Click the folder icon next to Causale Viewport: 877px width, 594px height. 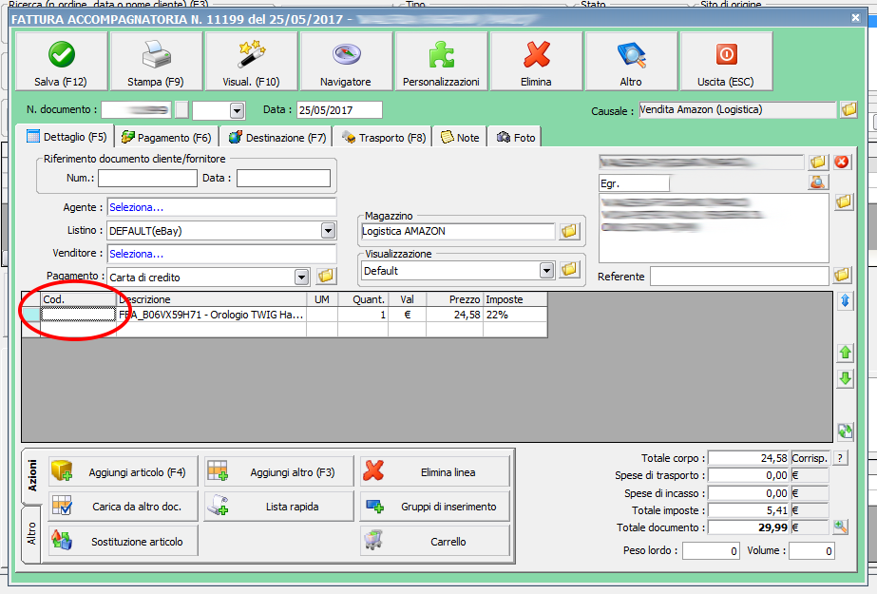[848, 110]
